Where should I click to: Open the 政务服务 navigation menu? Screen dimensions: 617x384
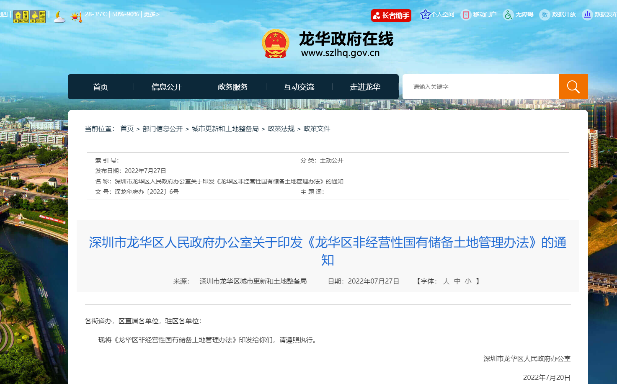pos(233,87)
